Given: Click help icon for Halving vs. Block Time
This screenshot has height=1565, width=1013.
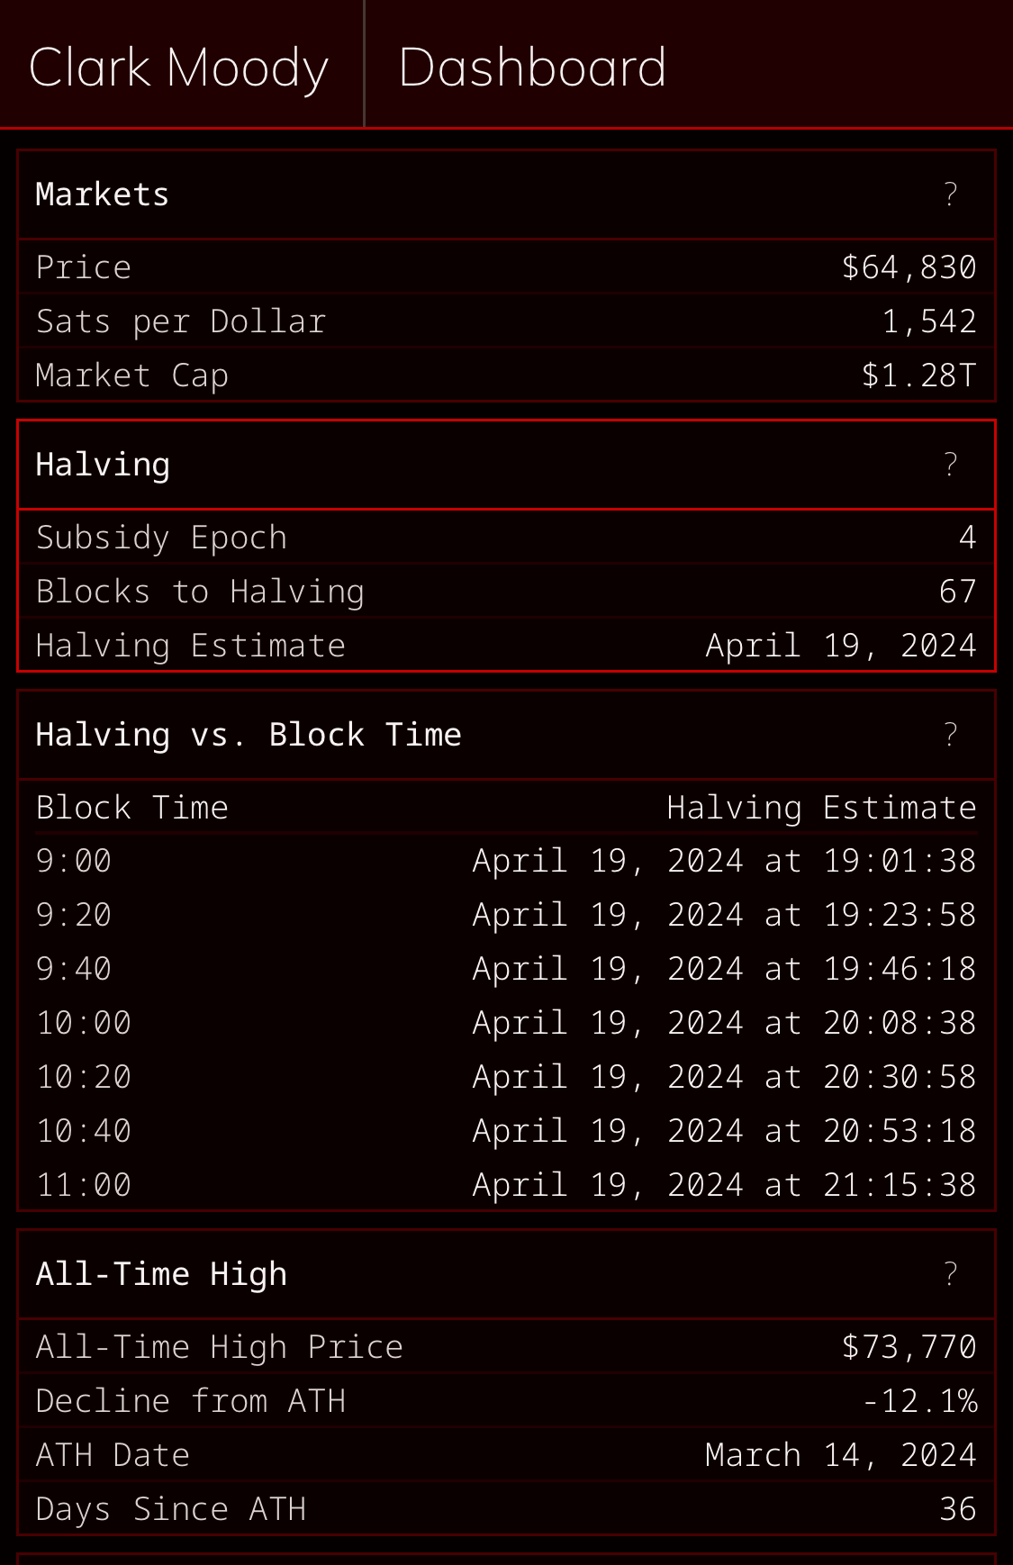Looking at the screenshot, I should coord(950,735).
